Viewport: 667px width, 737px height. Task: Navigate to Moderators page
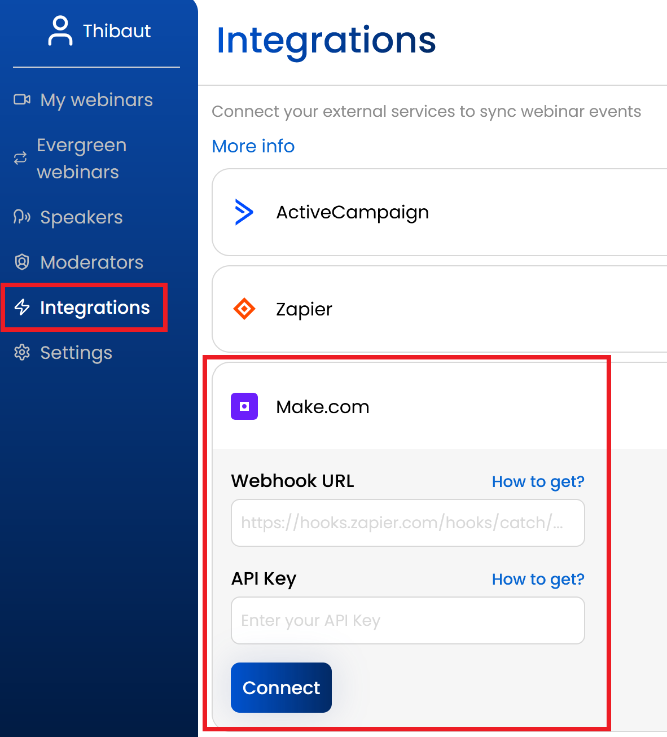coord(92,262)
